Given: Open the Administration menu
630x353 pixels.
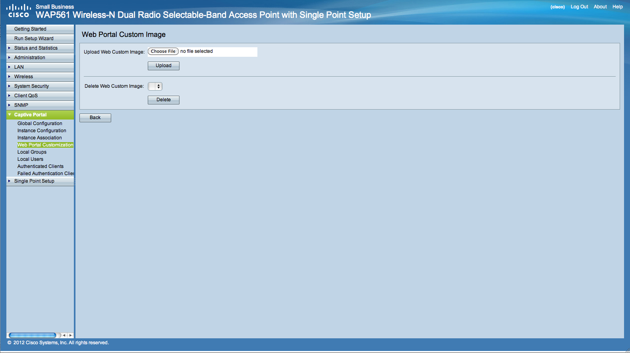Looking at the screenshot, I should (40, 58).
